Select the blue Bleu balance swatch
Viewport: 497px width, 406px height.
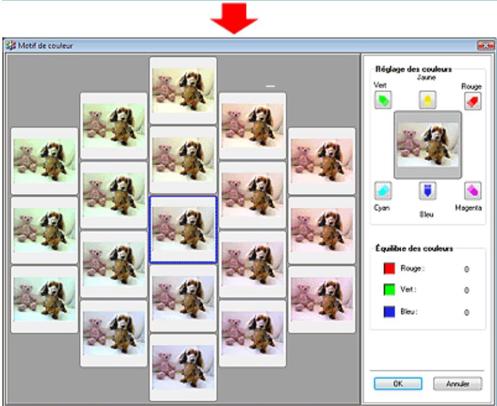pyautogui.click(x=390, y=312)
